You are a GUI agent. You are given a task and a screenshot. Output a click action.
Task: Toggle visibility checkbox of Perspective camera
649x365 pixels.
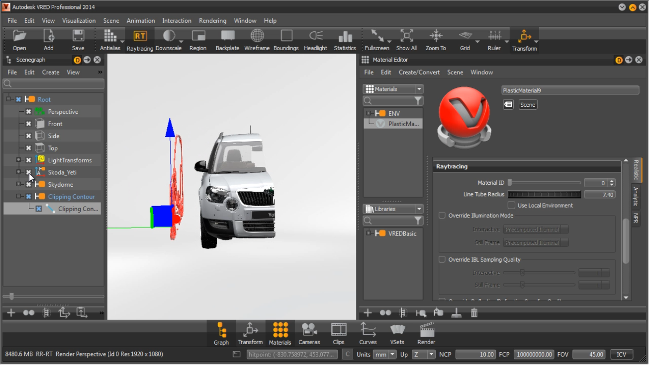(28, 112)
